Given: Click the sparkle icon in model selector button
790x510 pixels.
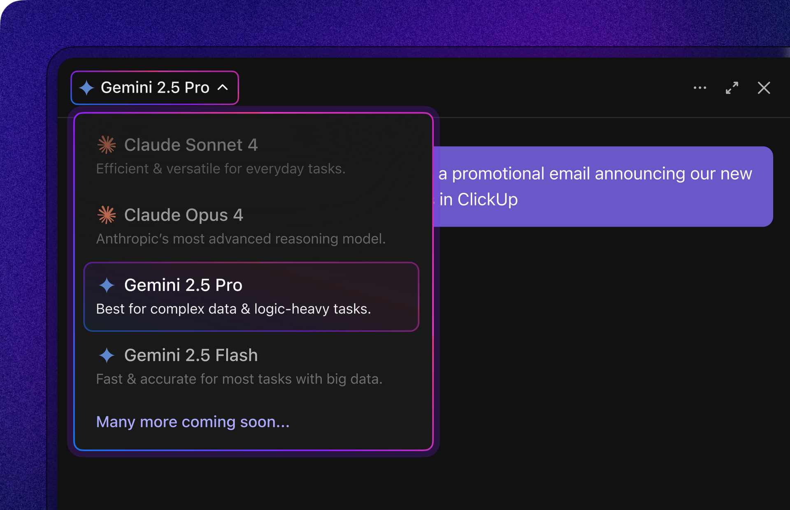Looking at the screenshot, I should (86, 88).
